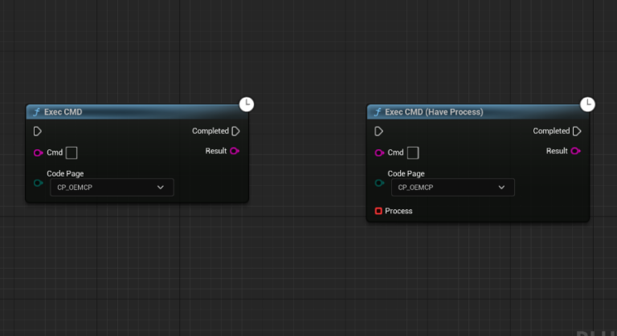Viewport: 617px width, 336px height.
Task: Click latent clock icon on Exec CMD (Have Process)
Action: click(x=588, y=104)
